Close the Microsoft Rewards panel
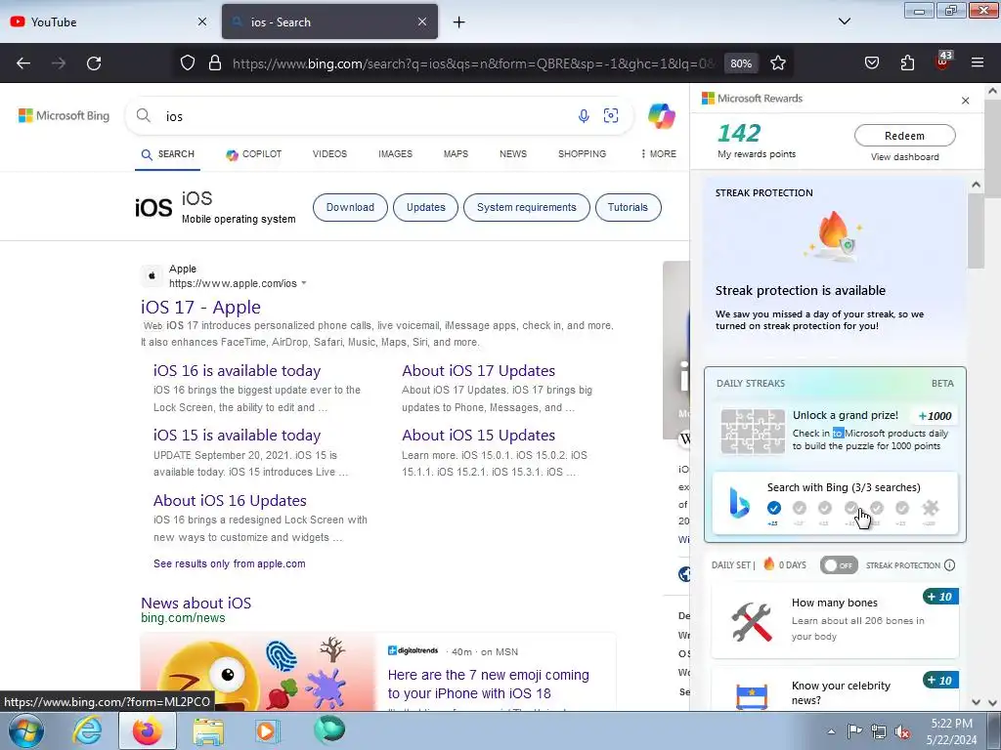The height and width of the screenshot is (750, 1001). (x=965, y=101)
